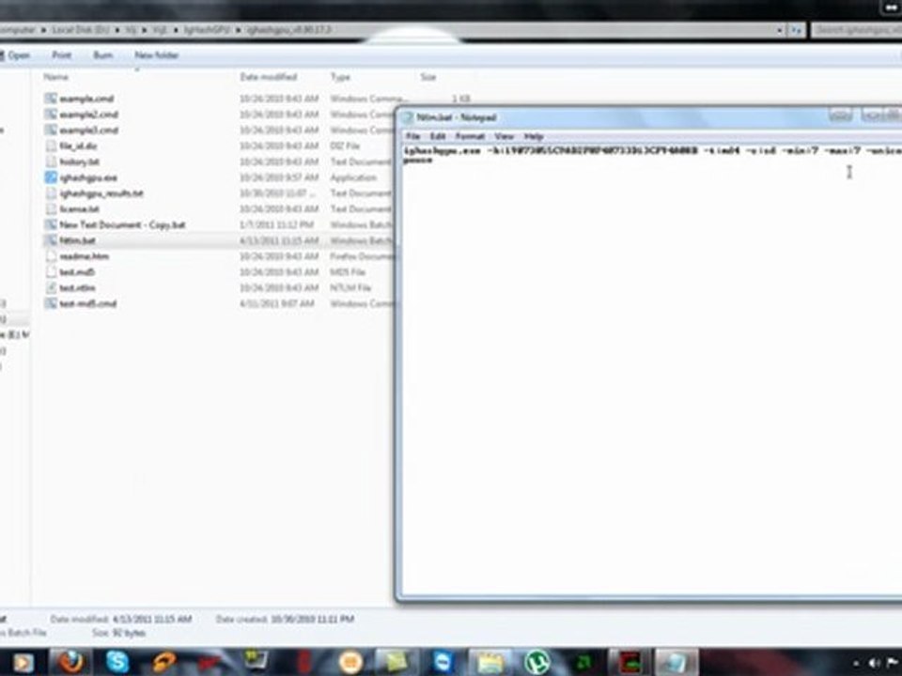Open Firefox from the taskbar
Image resolution: width=902 pixels, height=676 pixels.
pos(70,662)
